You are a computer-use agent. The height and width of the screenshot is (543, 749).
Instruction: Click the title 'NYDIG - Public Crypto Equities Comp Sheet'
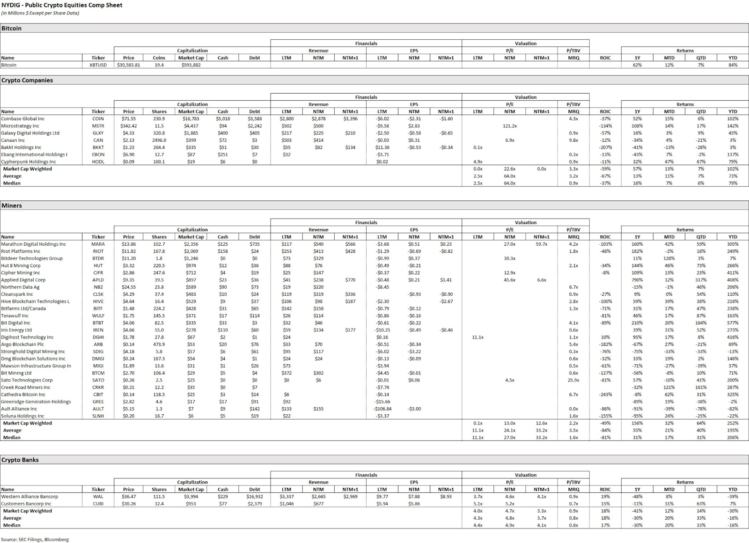[x=62, y=5]
